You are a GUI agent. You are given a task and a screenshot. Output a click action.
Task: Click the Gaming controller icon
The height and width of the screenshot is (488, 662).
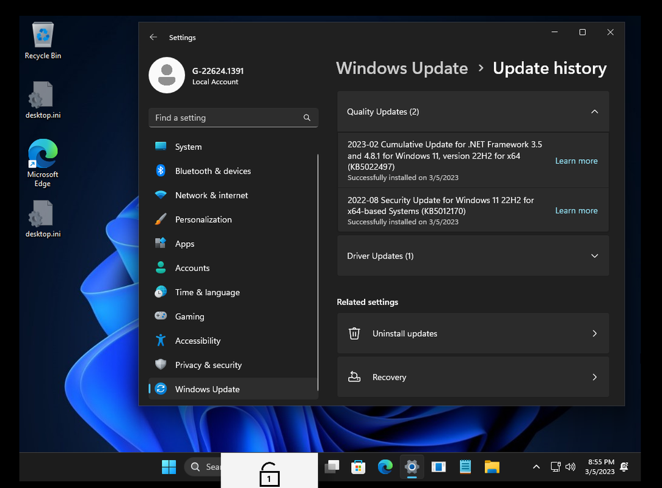(x=161, y=316)
